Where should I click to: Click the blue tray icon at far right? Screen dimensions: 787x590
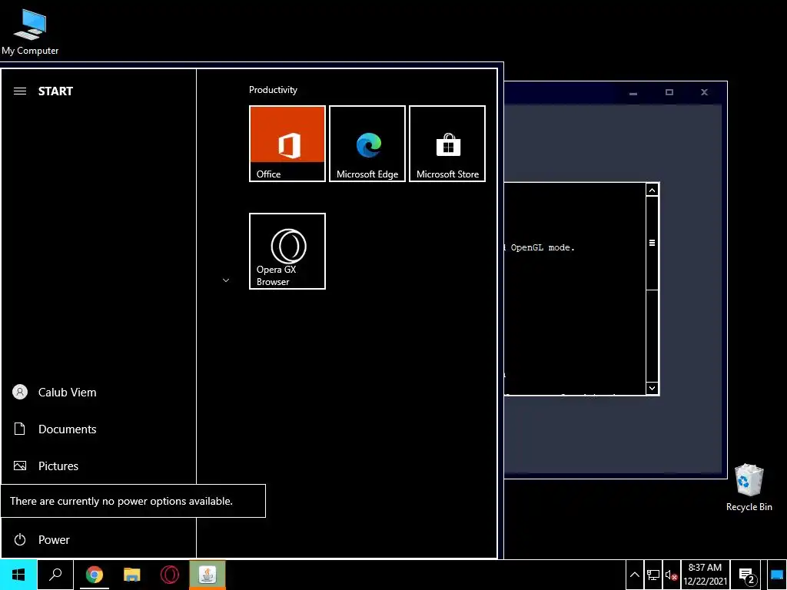pos(777,575)
